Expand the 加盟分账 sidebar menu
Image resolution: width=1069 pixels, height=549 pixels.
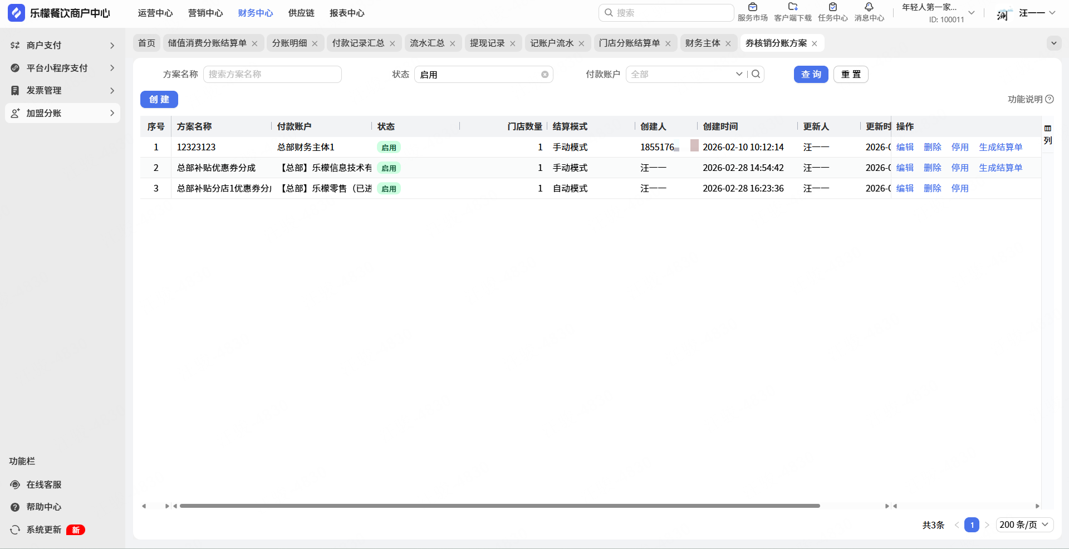112,113
